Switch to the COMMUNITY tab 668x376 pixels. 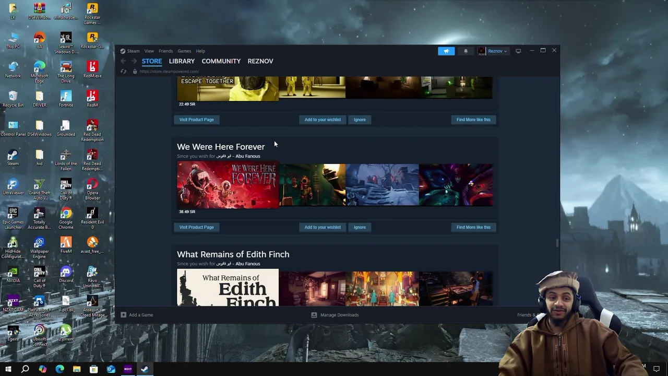tap(221, 61)
